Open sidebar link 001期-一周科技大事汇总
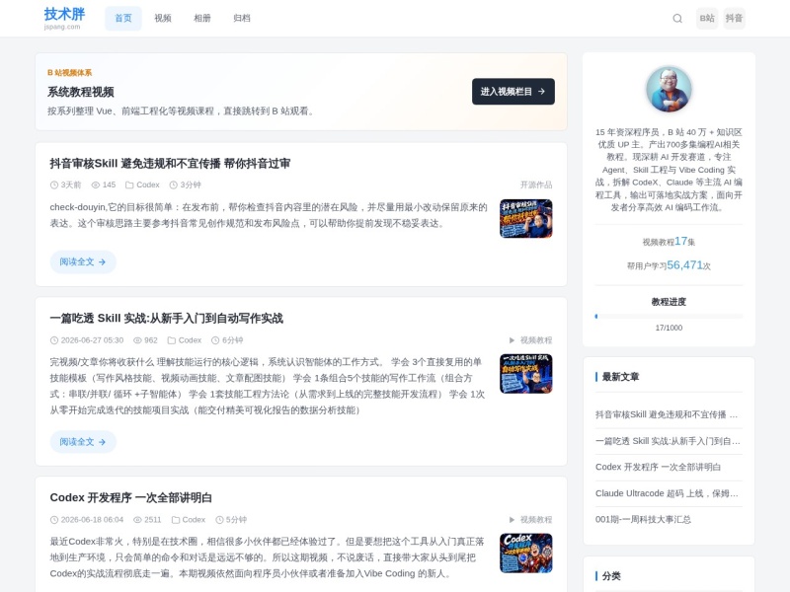This screenshot has height=592, width=790. [643, 520]
